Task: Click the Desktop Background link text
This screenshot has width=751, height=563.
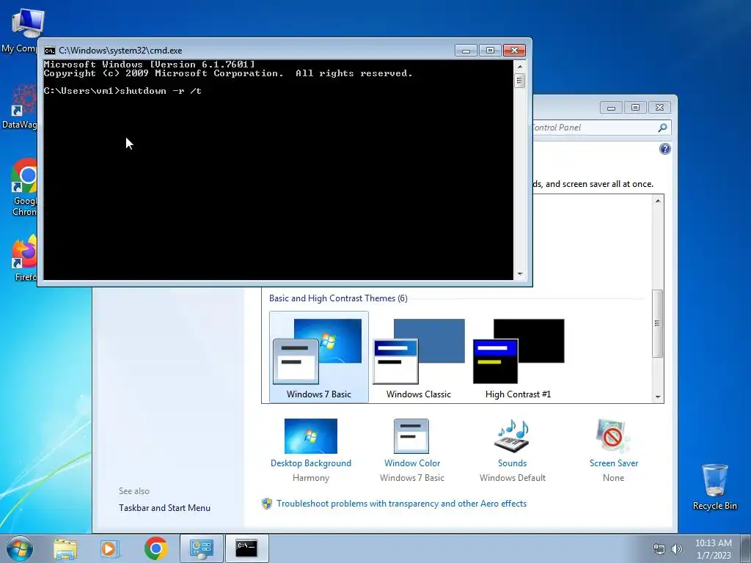Action: [311, 463]
